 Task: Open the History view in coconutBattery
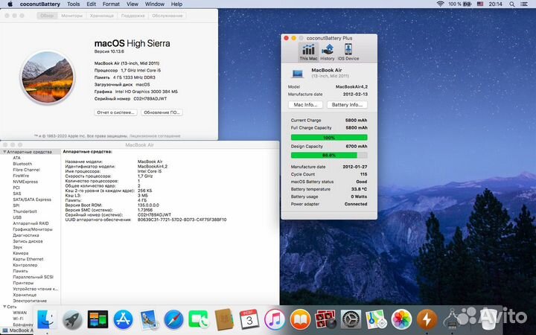click(x=328, y=52)
